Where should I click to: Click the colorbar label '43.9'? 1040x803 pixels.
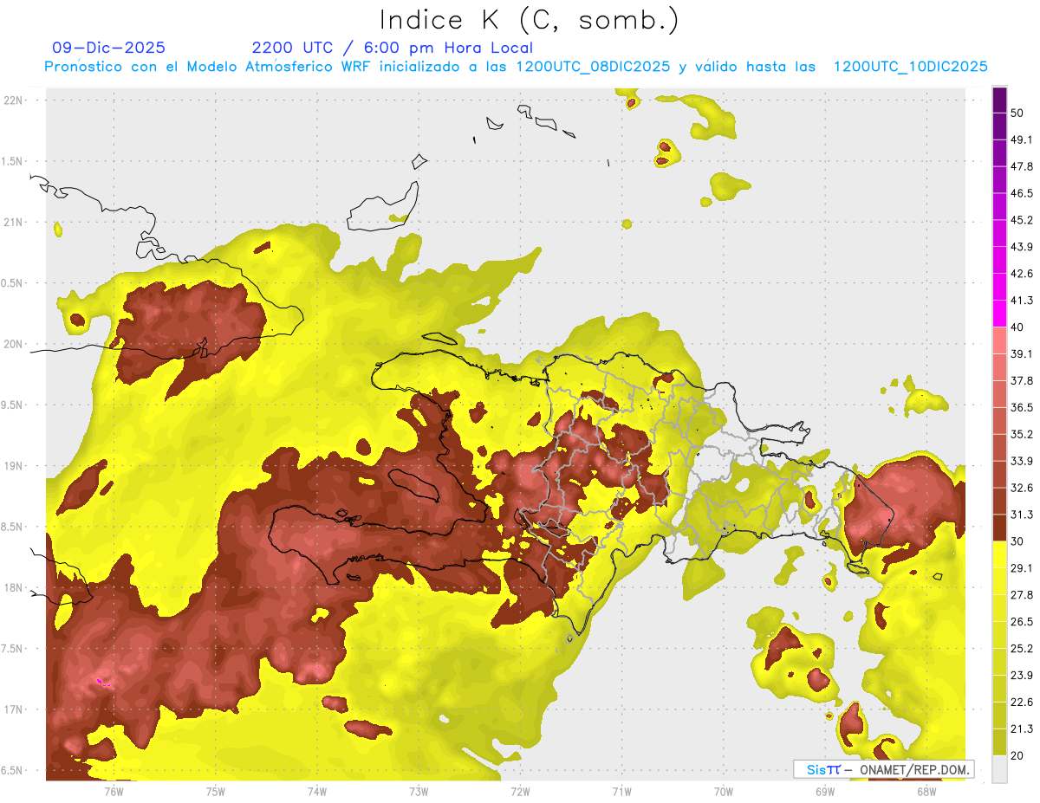tap(1022, 247)
